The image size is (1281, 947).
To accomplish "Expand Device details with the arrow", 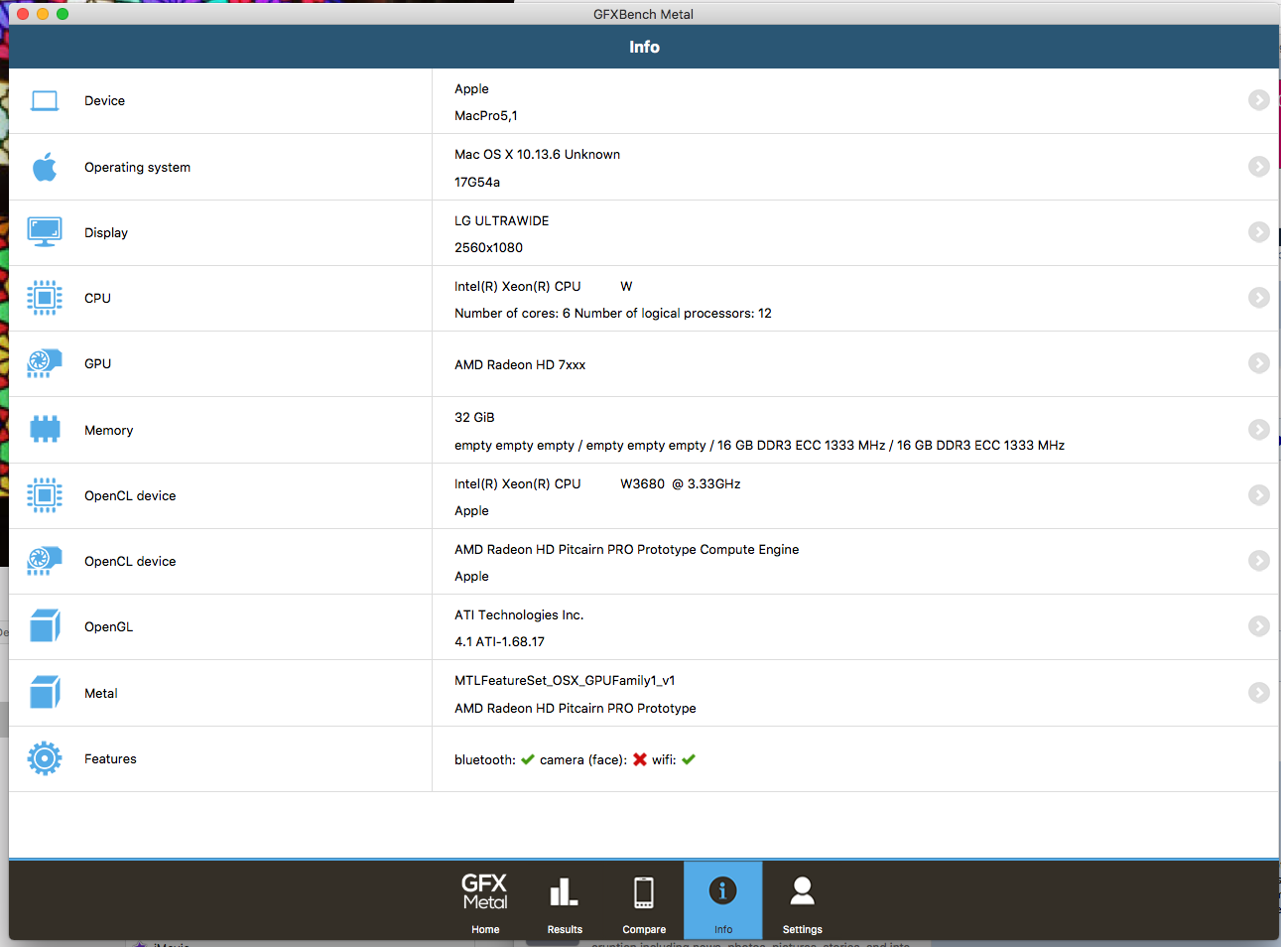I will pos(1259,100).
